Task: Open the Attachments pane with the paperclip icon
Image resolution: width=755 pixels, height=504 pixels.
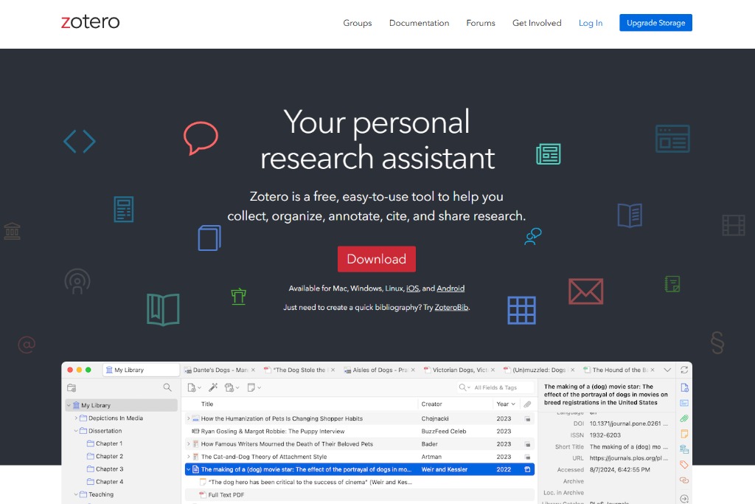Action: [x=684, y=418]
